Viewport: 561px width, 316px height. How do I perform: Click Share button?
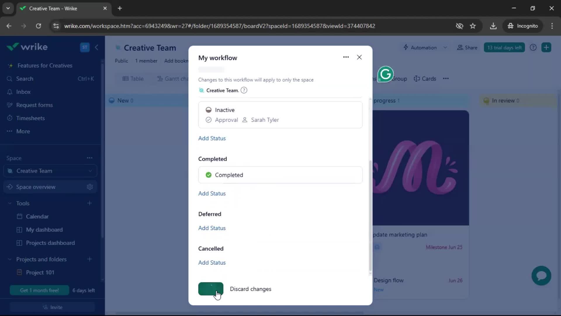467,47
